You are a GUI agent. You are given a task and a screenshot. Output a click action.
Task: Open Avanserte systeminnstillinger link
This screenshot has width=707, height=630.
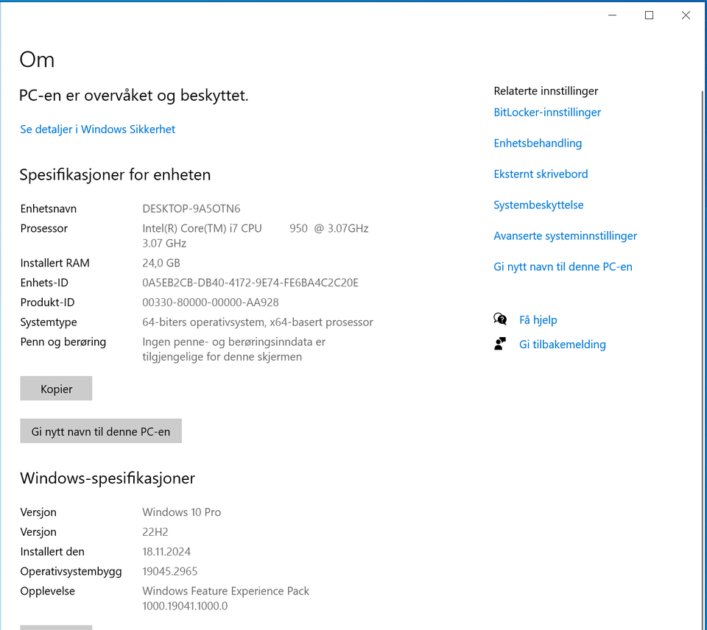click(x=565, y=236)
